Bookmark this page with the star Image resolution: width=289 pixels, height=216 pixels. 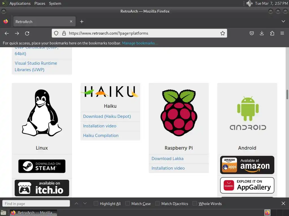222,33
